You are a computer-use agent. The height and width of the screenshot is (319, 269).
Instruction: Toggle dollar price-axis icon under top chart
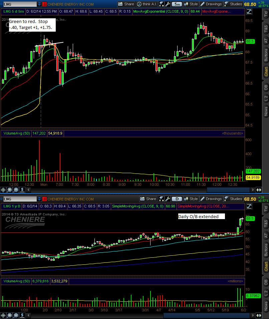click(22, 190)
